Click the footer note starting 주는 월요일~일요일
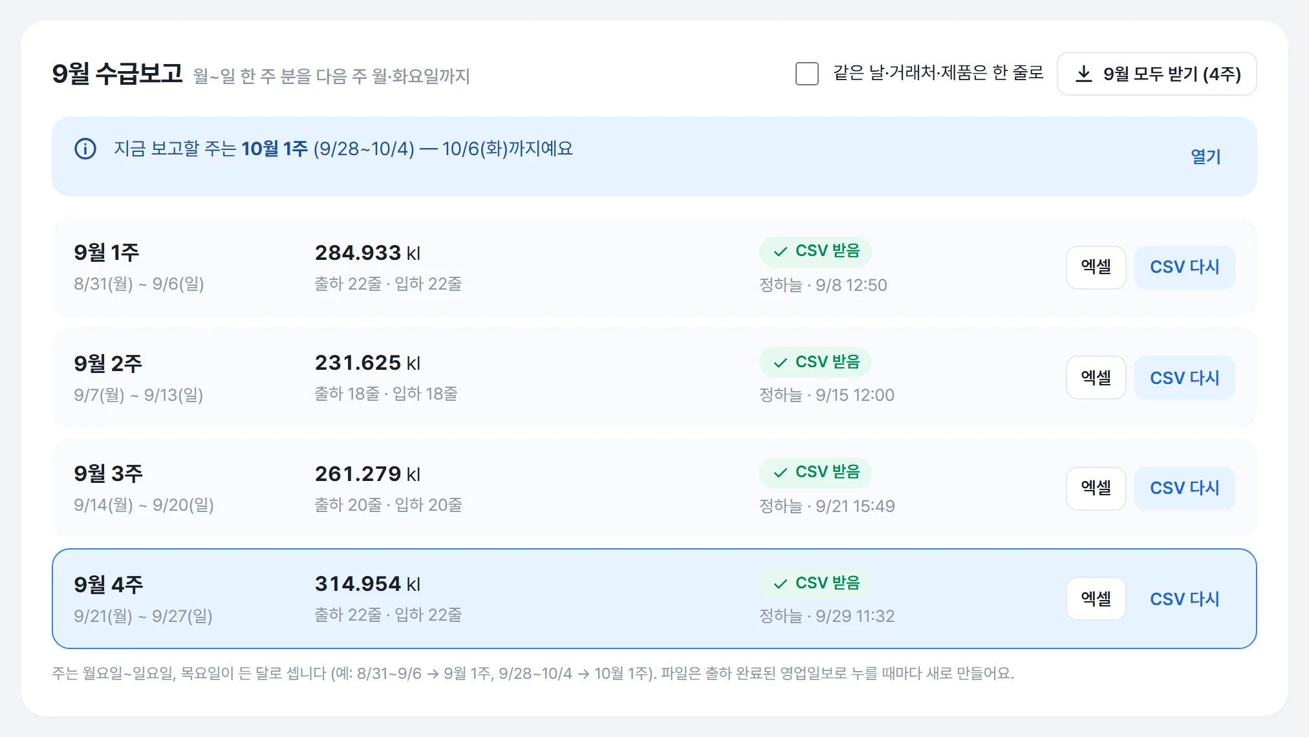The width and height of the screenshot is (1309, 737). pyautogui.click(x=533, y=674)
